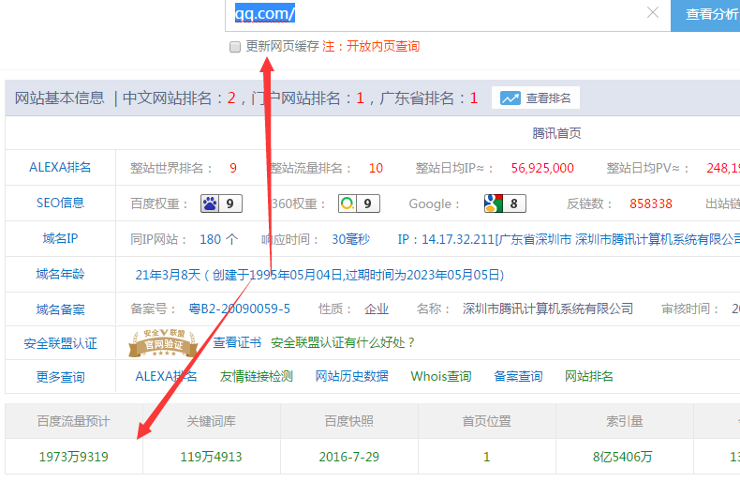Click index volume 8亿5406万

click(x=623, y=457)
